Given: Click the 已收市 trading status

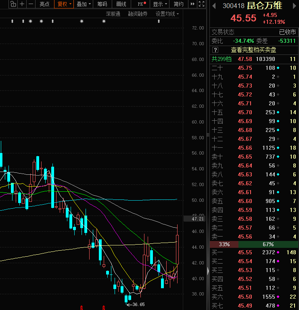Looking at the screenshot, I should pyautogui.click(x=287, y=32).
